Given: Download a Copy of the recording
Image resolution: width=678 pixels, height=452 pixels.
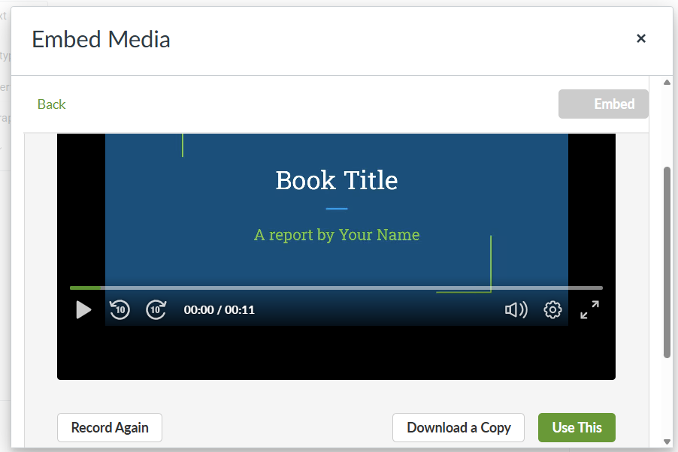Looking at the screenshot, I should tap(459, 427).
